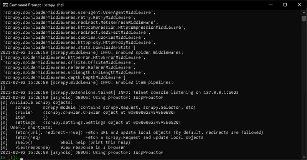Click the 'fetch(req)' shortcut text
This screenshot has height=160, width=307.
pyautogui.click(x=28, y=137)
